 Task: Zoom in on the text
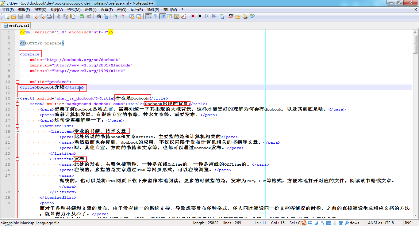[115, 16]
